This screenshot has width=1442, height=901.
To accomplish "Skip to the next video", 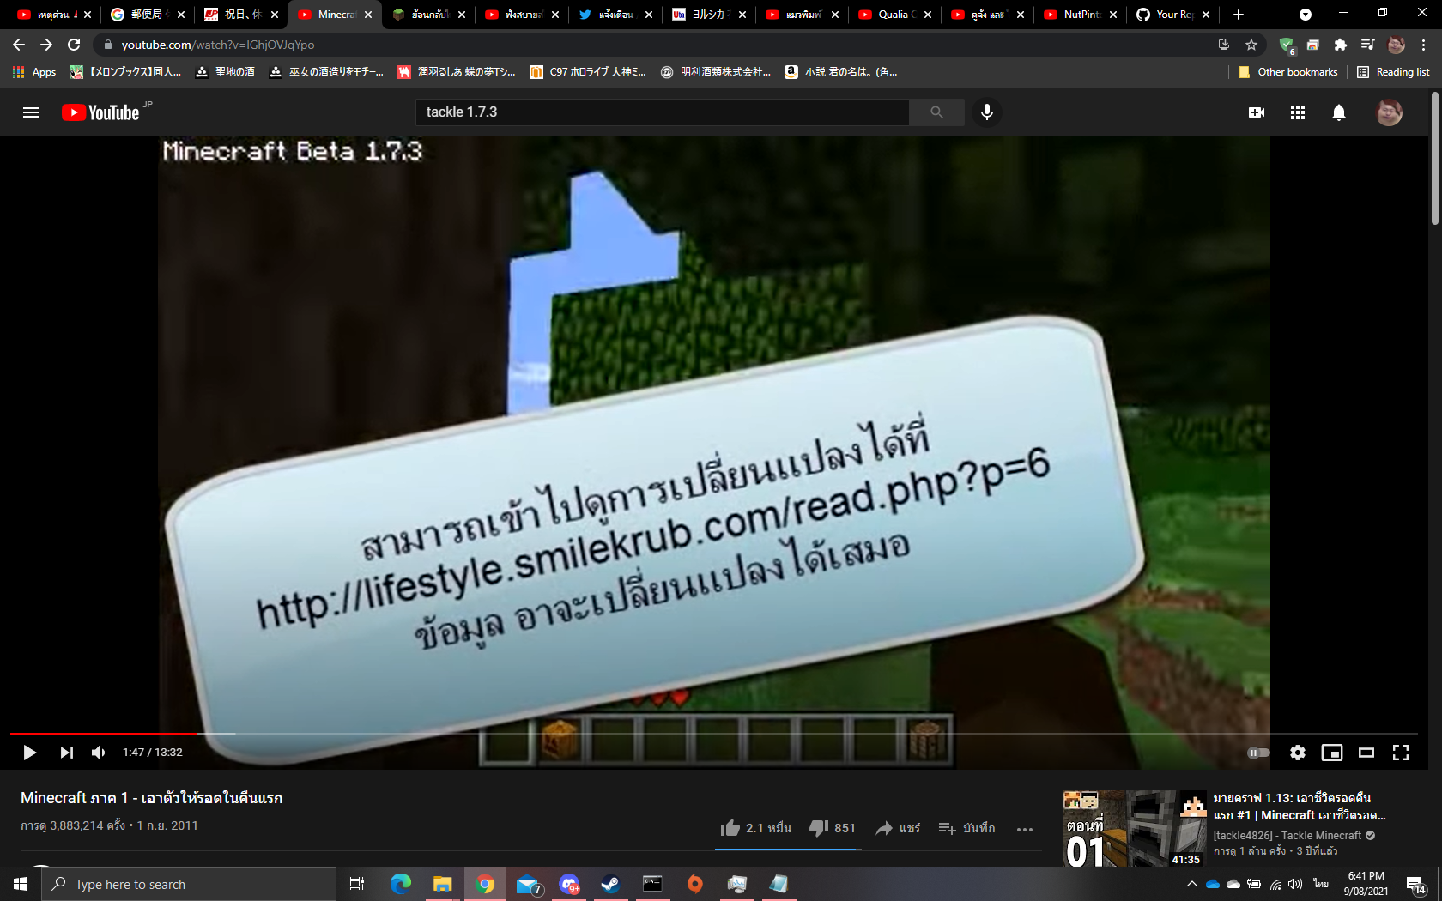I will (66, 753).
